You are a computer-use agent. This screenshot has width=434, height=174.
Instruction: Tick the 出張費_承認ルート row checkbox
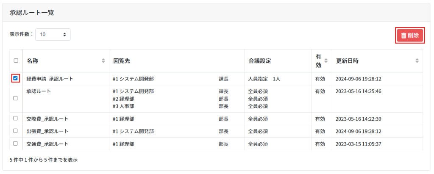pyautogui.click(x=16, y=131)
